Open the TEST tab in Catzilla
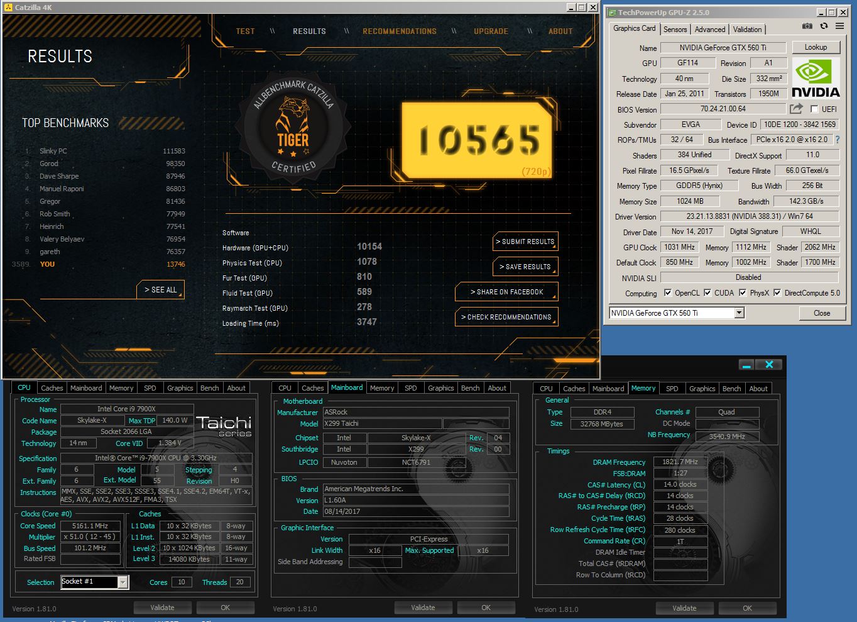Screen dimensions: 857x622 coord(245,31)
